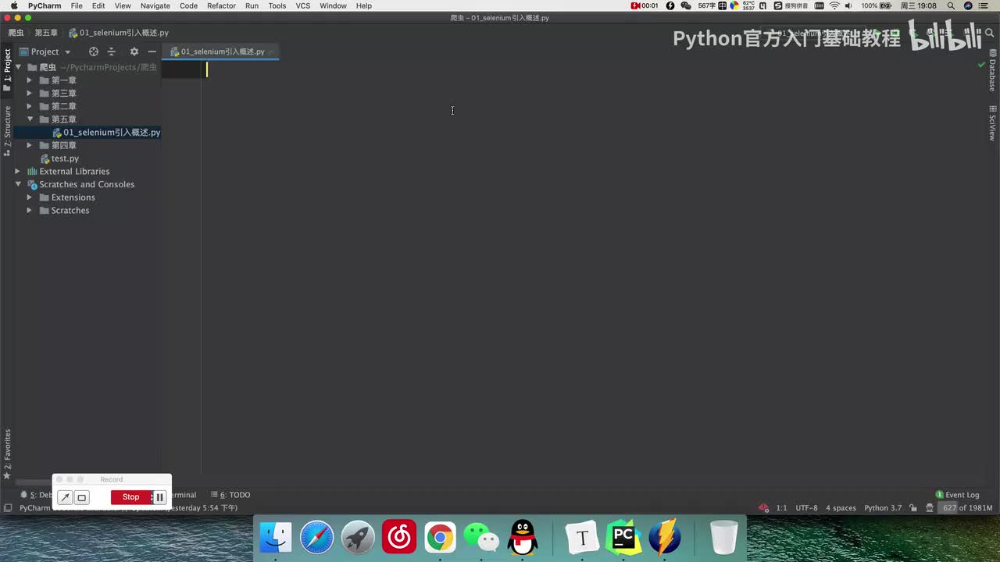Open Typora from the Dock
The width and height of the screenshot is (1000, 562).
point(582,538)
